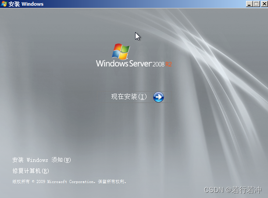
Task: Click 现在安装(I) install now text
Action: (129, 97)
